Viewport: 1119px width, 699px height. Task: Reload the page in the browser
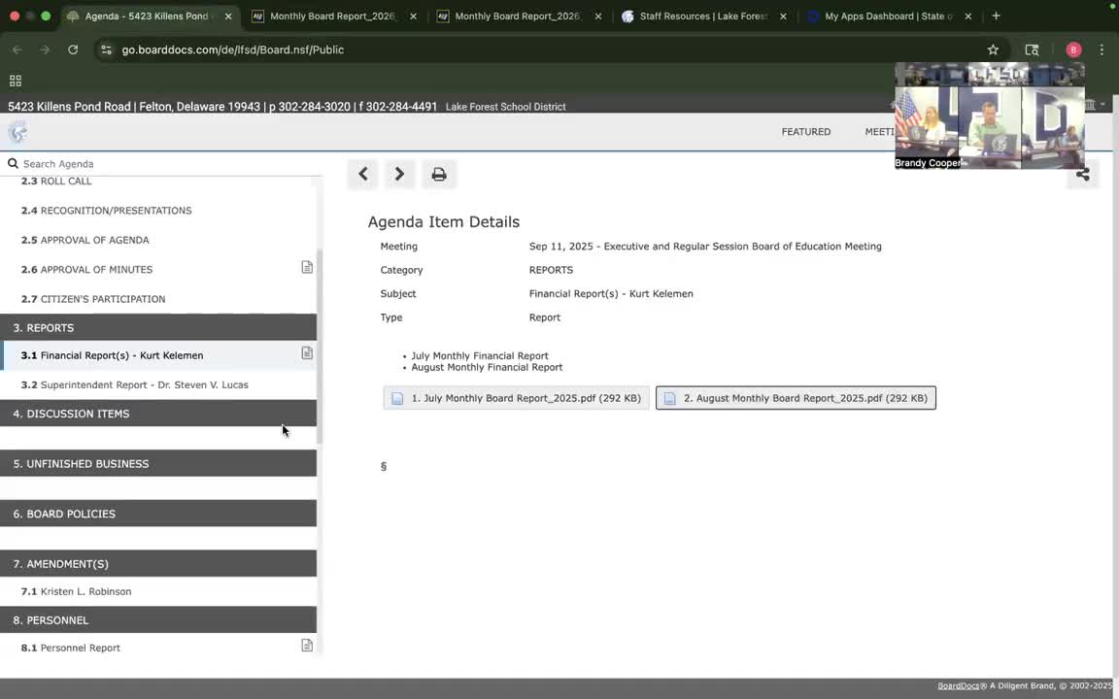(x=73, y=50)
